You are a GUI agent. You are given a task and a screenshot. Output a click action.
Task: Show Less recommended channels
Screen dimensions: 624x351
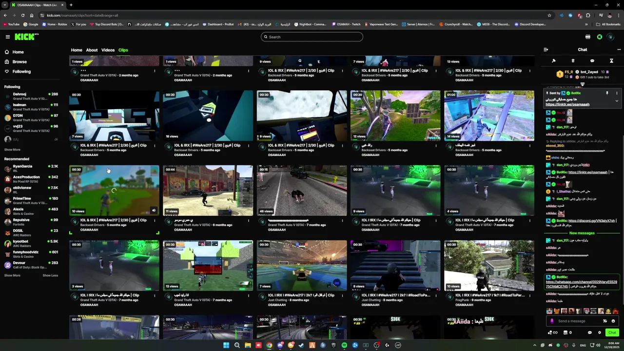(50, 275)
